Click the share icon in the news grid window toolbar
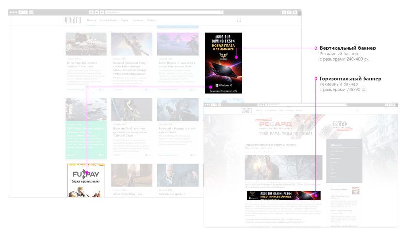415x233 pixels. pos(284,12)
